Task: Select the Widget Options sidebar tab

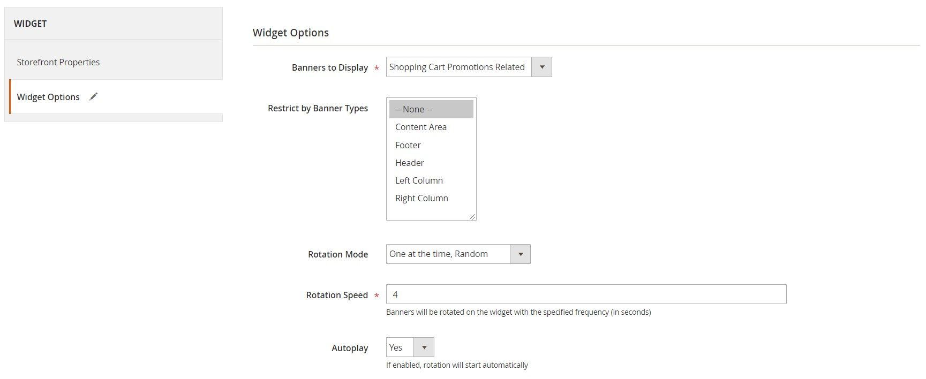Action: [48, 97]
